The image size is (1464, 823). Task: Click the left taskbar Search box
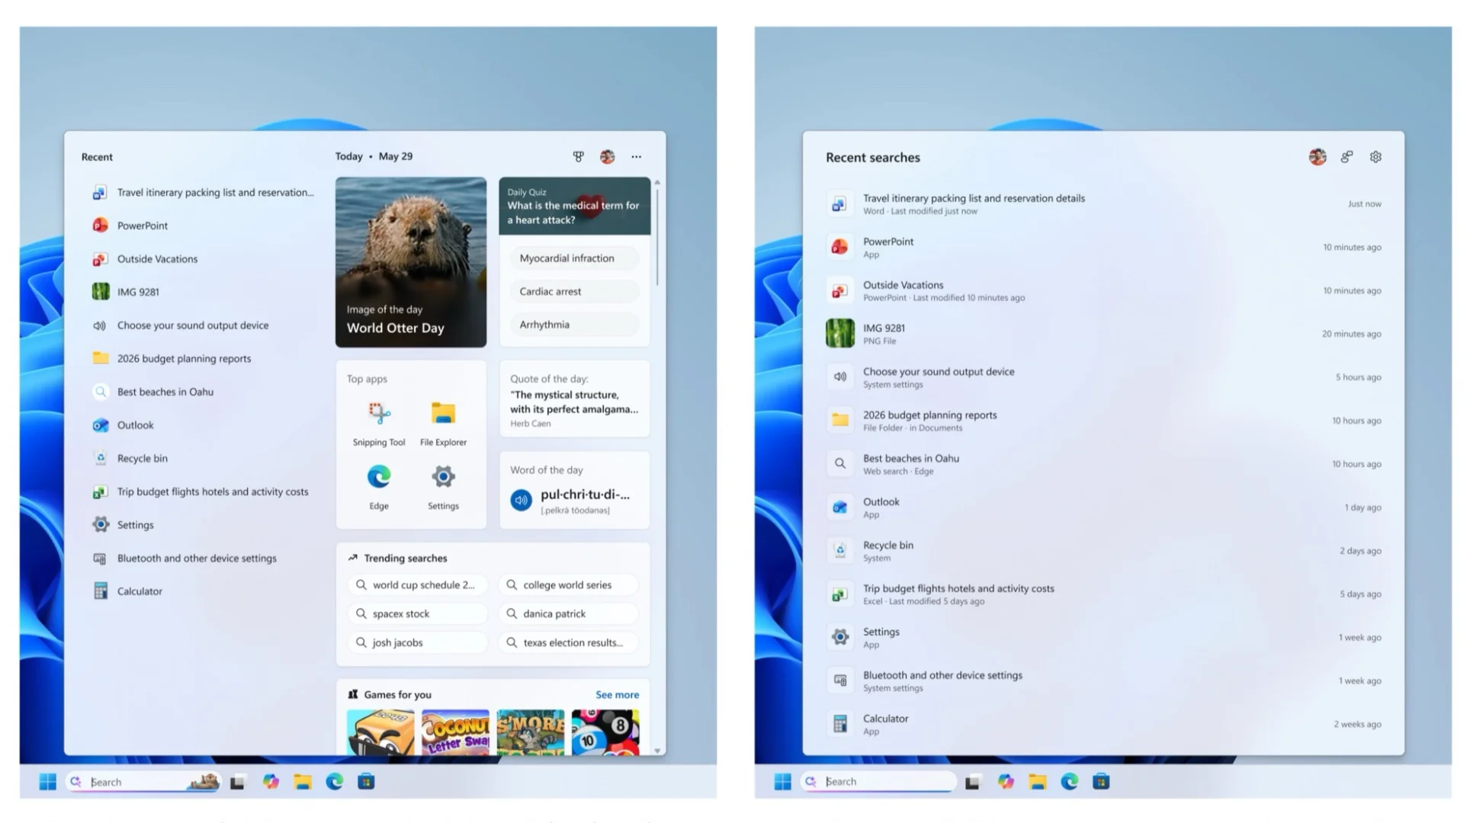[x=143, y=782]
